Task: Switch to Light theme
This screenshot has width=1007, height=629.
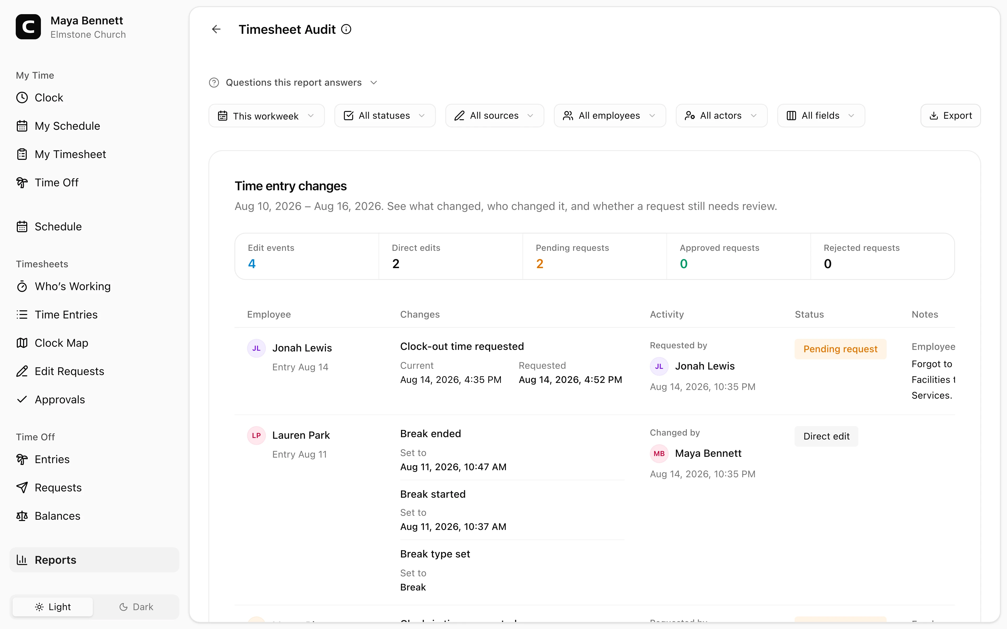Action: [x=53, y=607]
